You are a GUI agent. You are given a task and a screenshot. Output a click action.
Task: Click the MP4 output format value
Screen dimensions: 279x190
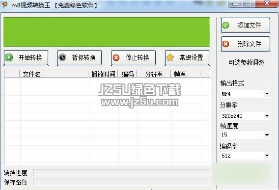pos(226,94)
